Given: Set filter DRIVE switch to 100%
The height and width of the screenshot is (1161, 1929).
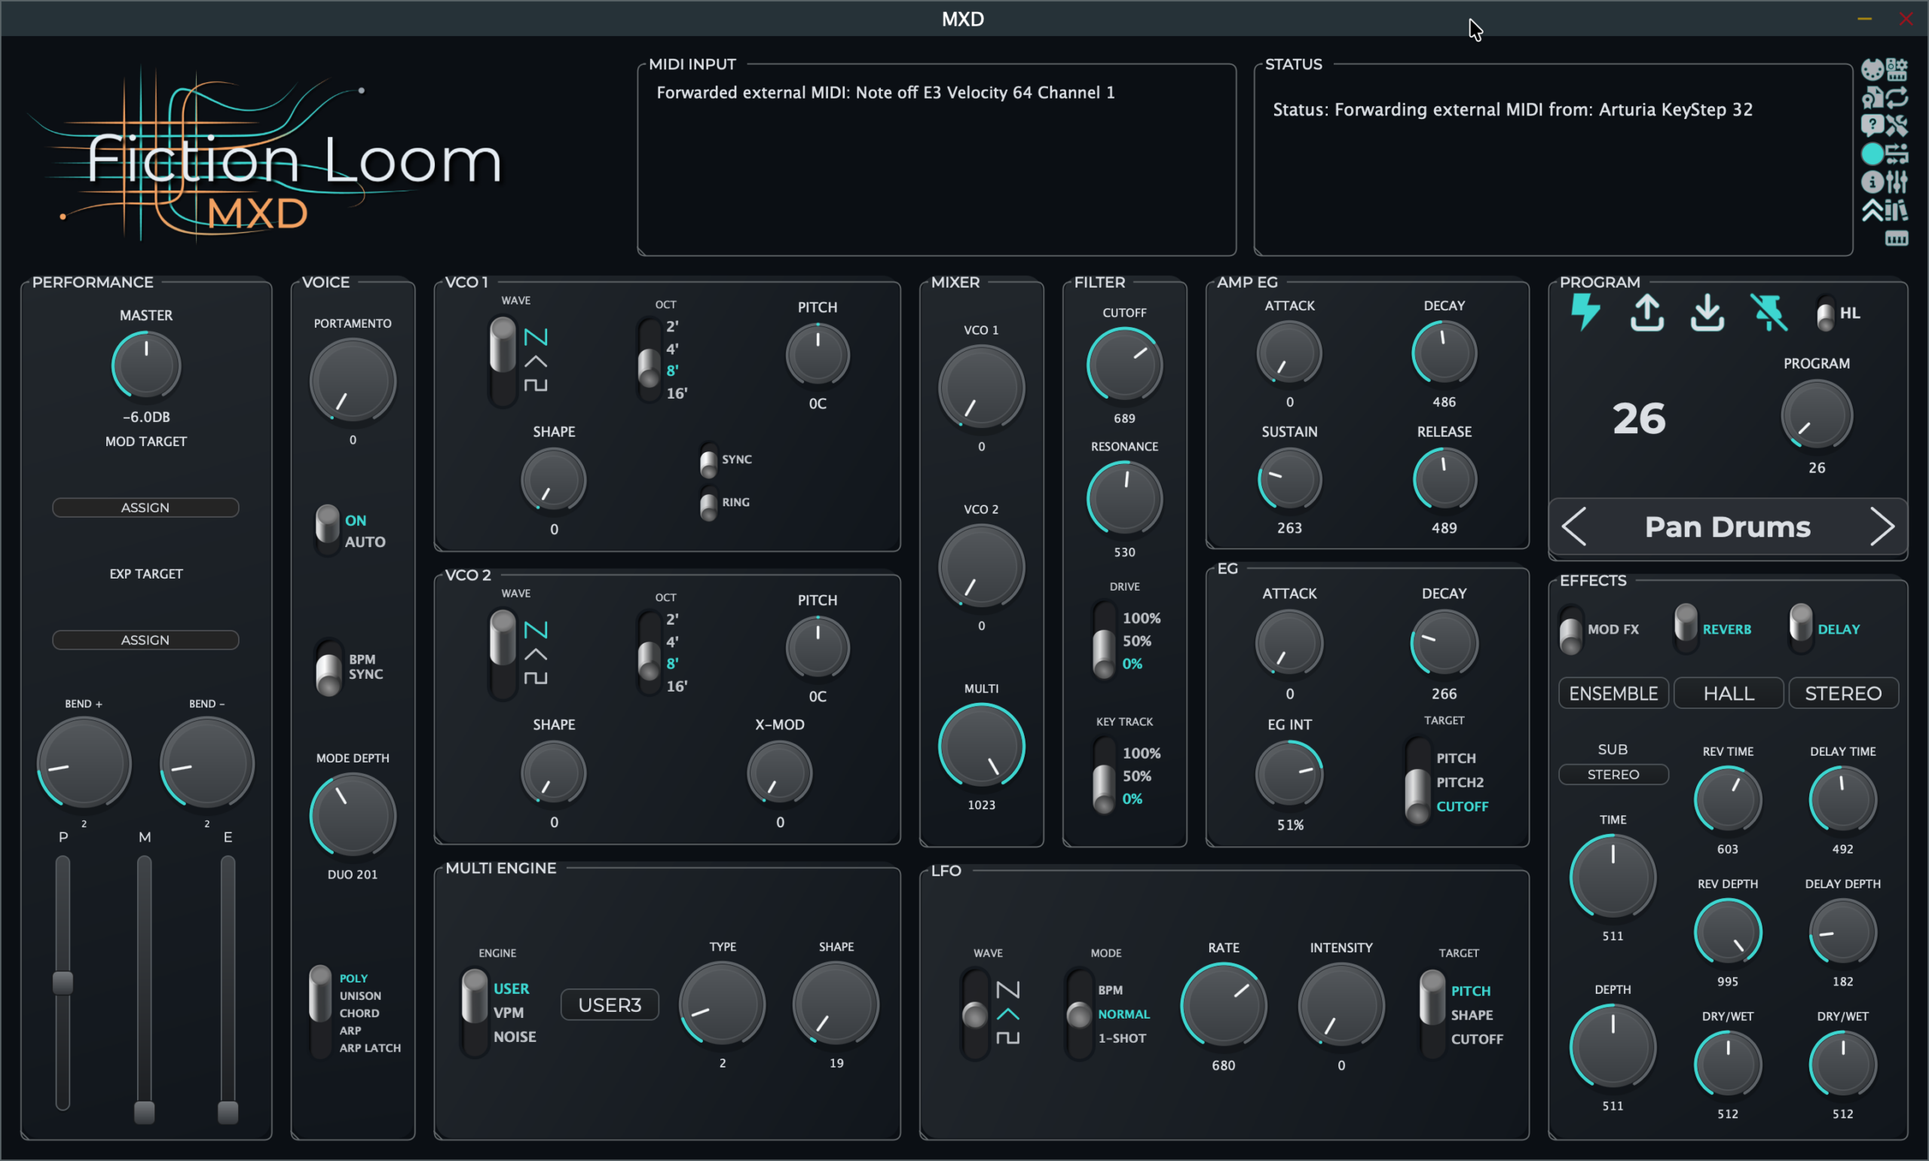Looking at the screenshot, I should click(1142, 618).
